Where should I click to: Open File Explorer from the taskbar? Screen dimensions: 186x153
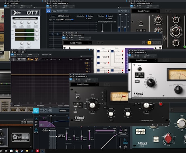pos(27,151)
